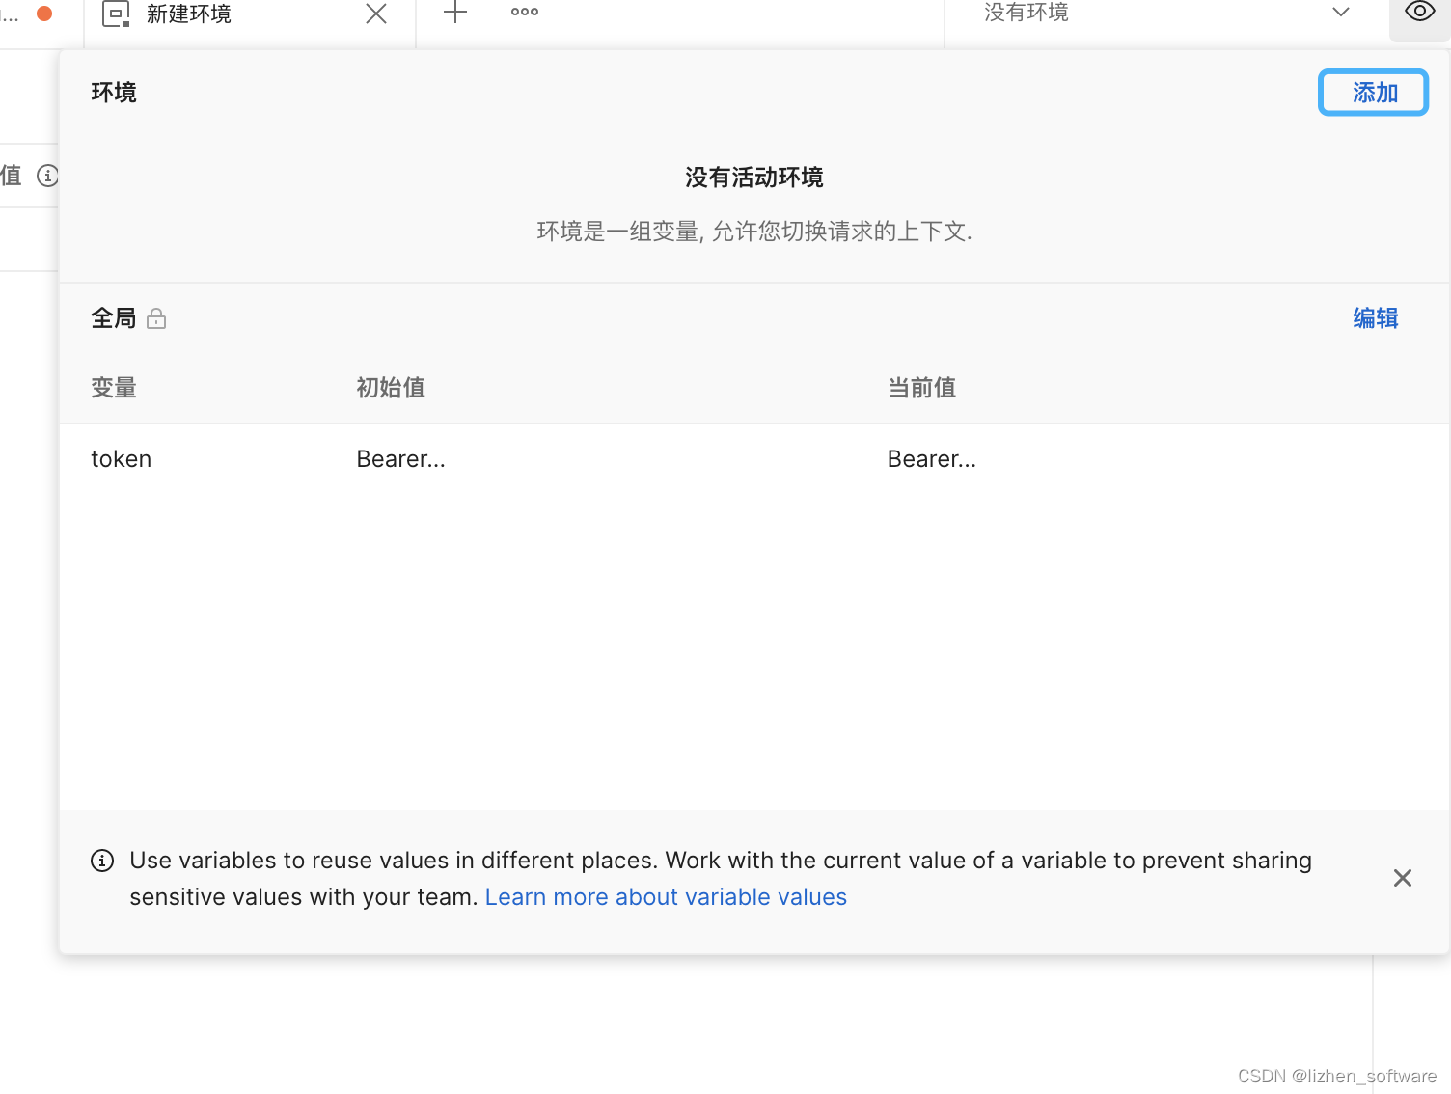Viewport: 1451px width, 1094px height.
Task: Click 编辑 to edit global variables
Action: click(1375, 318)
